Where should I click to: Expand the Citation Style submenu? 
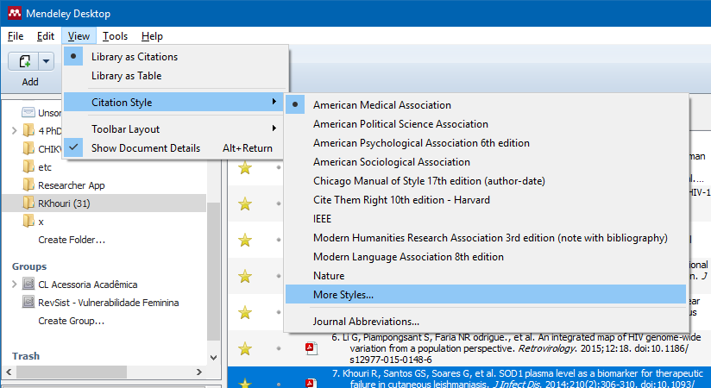(174, 103)
